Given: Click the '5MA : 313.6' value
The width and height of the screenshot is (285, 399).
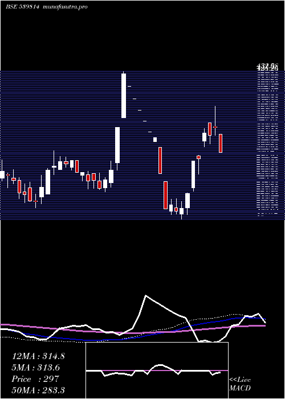Looking at the screenshot, I should 35,368.
